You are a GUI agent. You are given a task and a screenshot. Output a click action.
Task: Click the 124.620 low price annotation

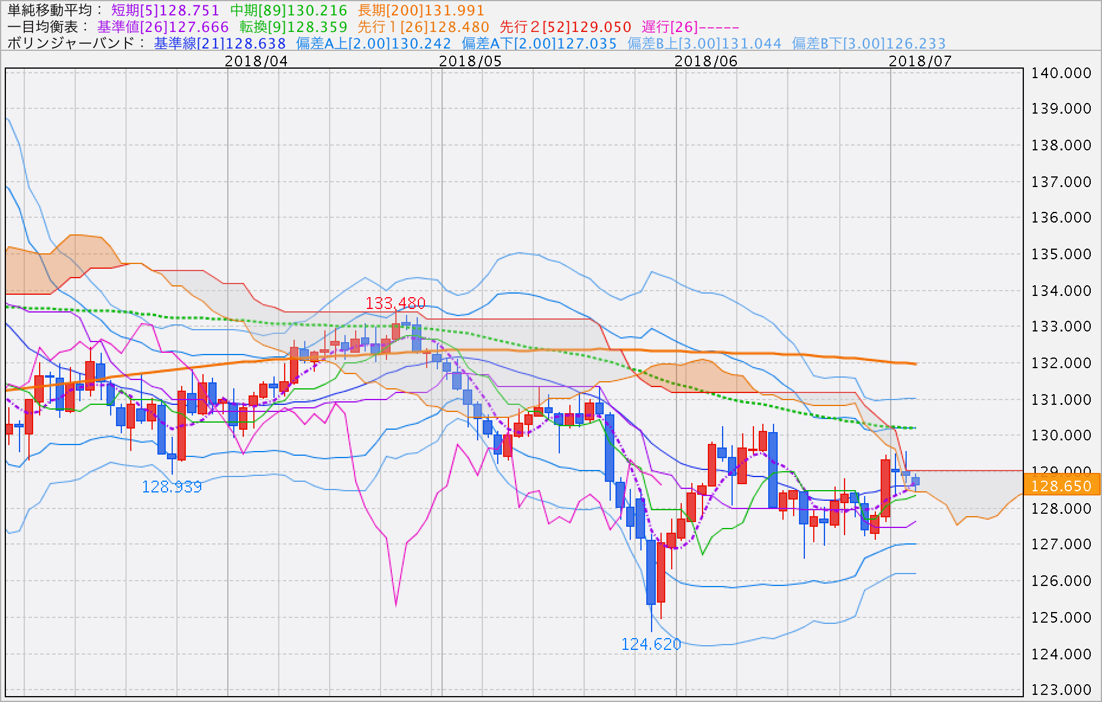tap(651, 644)
